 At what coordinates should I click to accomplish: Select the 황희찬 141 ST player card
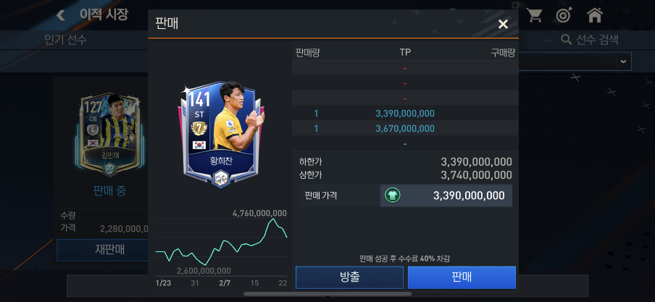click(x=220, y=135)
